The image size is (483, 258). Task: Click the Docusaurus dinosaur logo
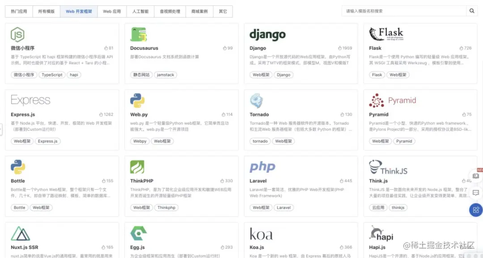pyautogui.click(x=139, y=34)
